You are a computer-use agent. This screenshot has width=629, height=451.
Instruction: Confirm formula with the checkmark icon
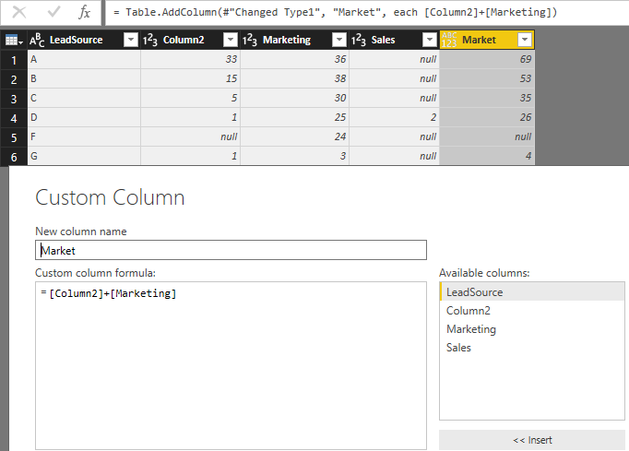coord(53,12)
